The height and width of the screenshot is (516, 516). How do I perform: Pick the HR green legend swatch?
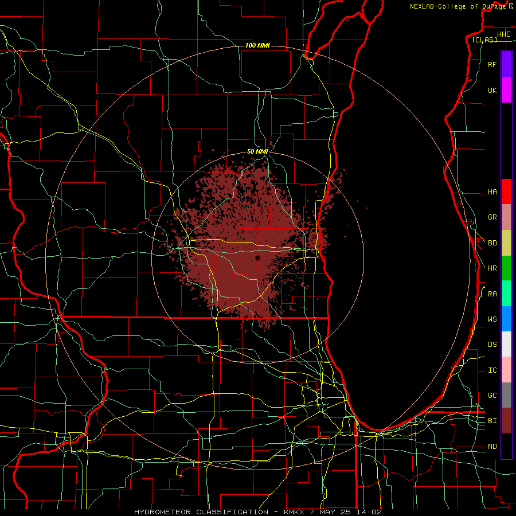506,268
